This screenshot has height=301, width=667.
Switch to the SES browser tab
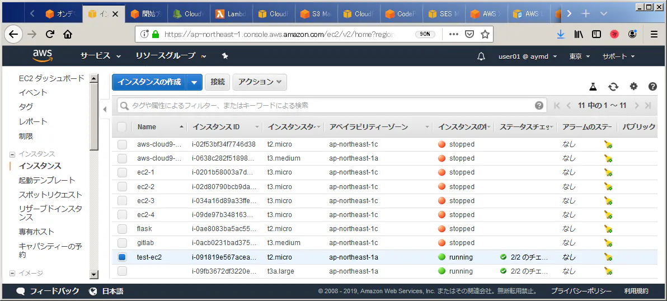[443, 14]
